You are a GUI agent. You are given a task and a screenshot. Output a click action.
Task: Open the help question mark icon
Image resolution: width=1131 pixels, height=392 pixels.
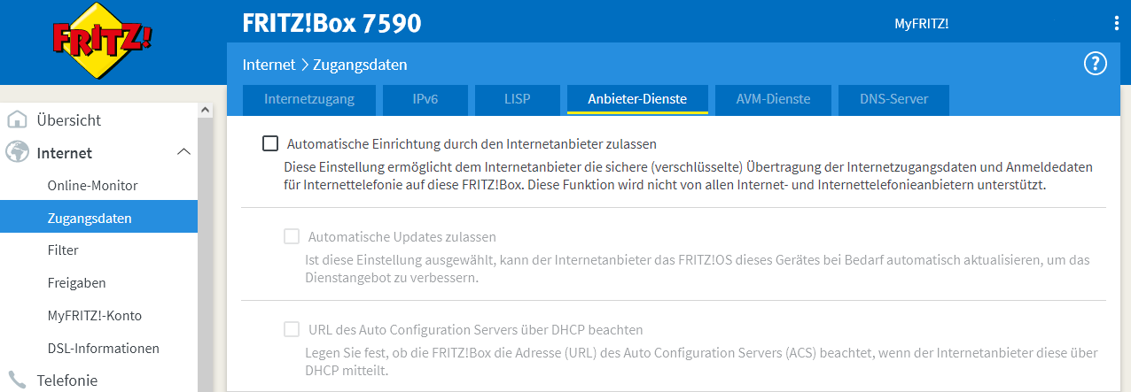[x=1096, y=64]
